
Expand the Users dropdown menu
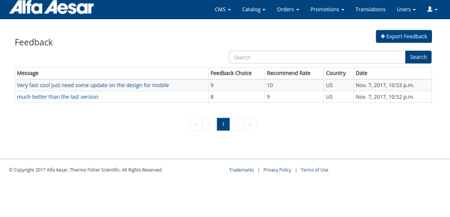point(406,10)
